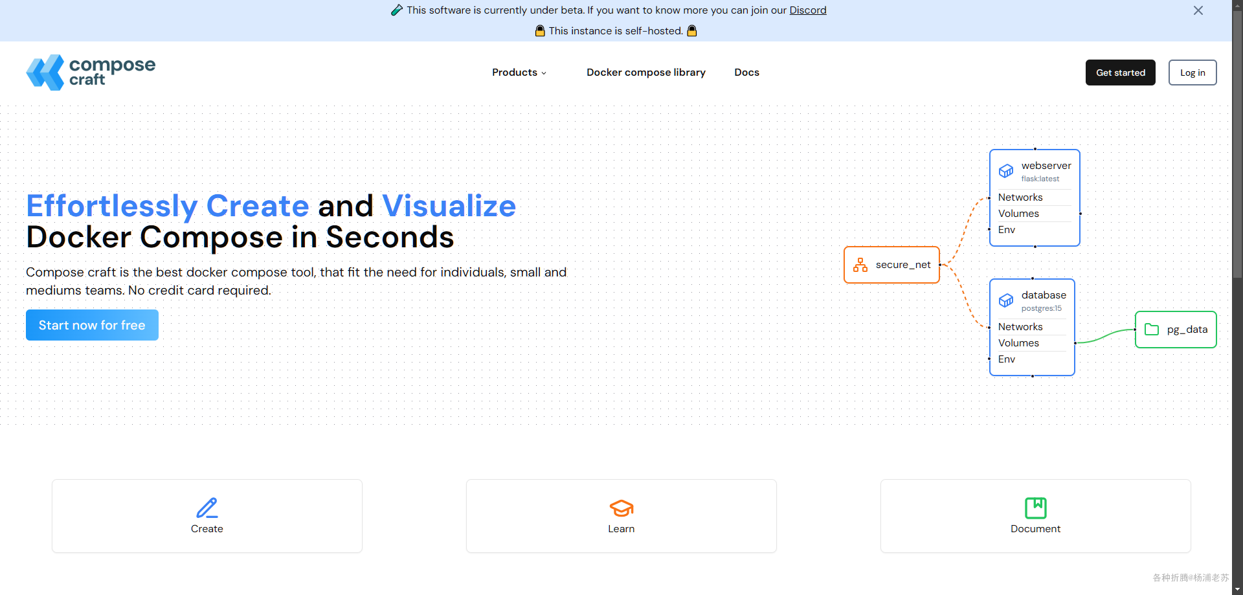Viewport: 1243px width, 595px height.
Task: Click the Log in button
Action: (1193, 73)
